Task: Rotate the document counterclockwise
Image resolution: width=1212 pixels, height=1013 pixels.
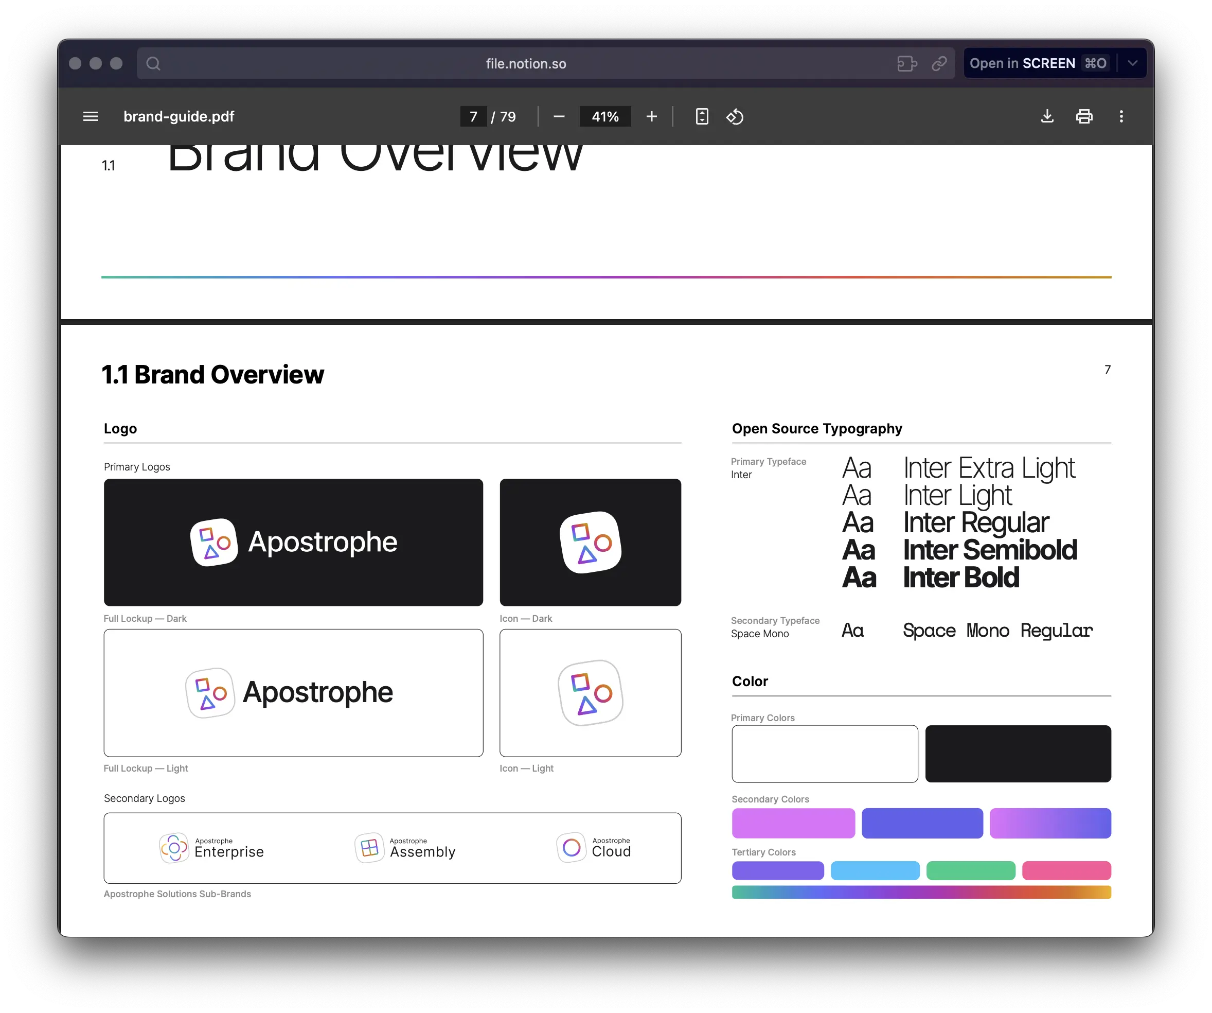Action: tap(735, 117)
